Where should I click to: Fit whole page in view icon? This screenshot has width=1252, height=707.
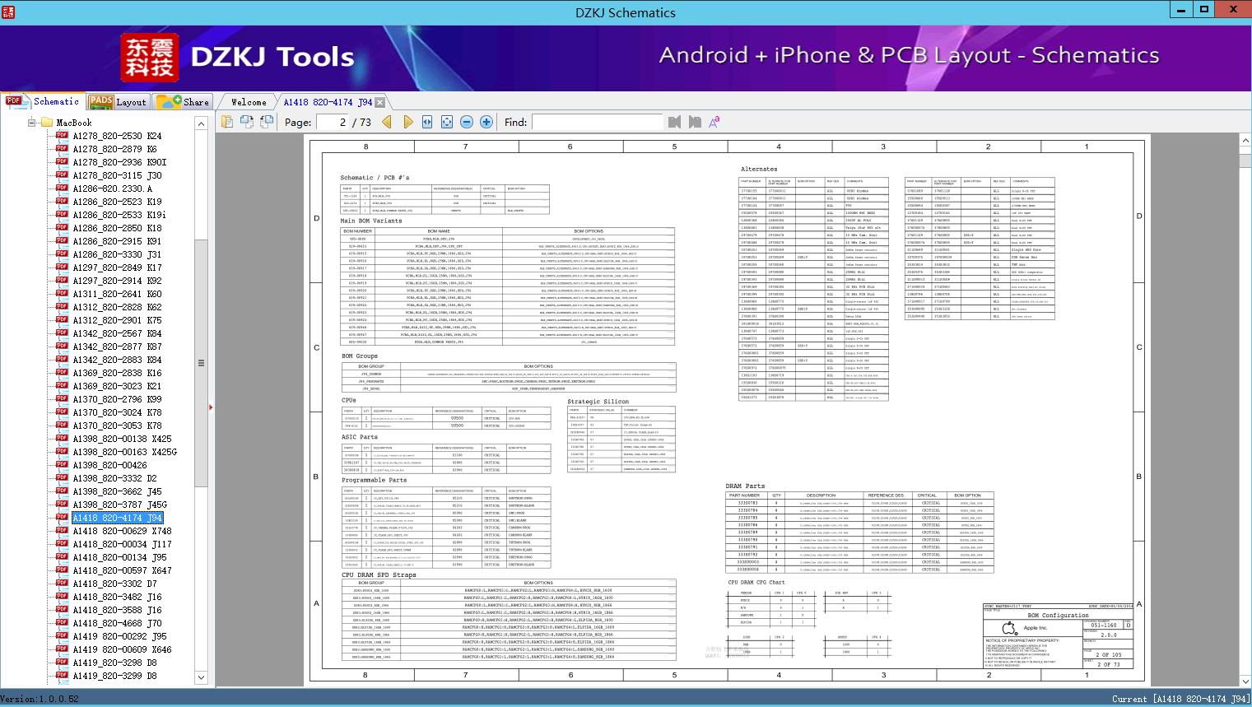447,122
